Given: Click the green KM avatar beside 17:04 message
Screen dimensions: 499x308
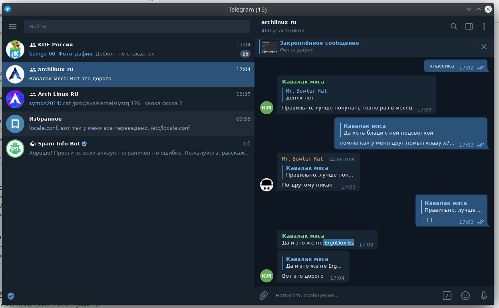Looking at the screenshot, I should click(x=267, y=276).
